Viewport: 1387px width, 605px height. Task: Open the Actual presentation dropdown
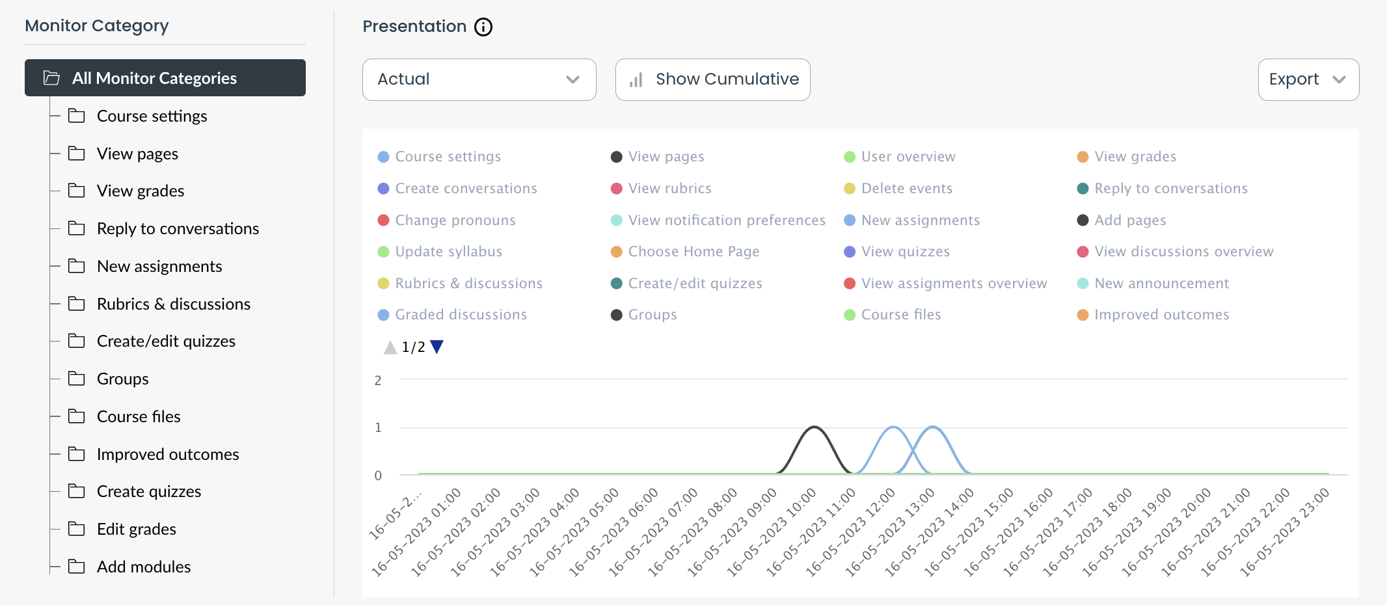[479, 79]
